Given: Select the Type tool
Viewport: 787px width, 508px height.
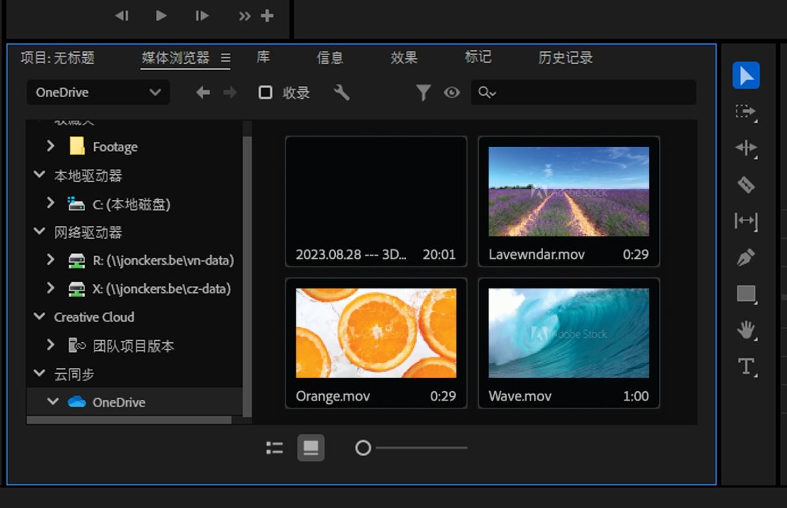Looking at the screenshot, I should coord(746,366).
